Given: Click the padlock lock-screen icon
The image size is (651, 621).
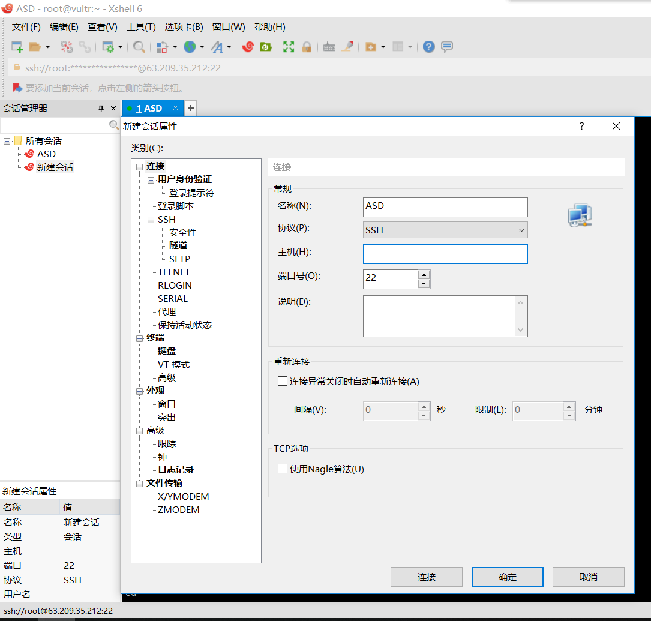Looking at the screenshot, I should click(x=307, y=47).
